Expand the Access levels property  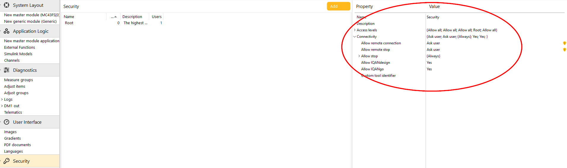[355, 30]
